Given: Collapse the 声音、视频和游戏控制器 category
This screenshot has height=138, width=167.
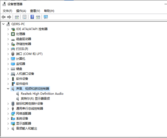Looking at the screenshot, I should pos(8,89).
